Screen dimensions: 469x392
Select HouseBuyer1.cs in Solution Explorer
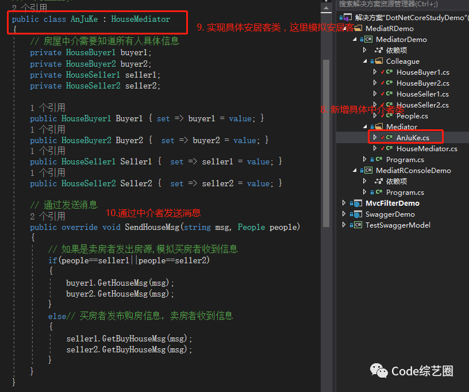pyautogui.click(x=423, y=72)
